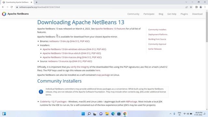Open Task View on taskbar
The width and height of the screenshot is (208, 117).
[95, 114]
